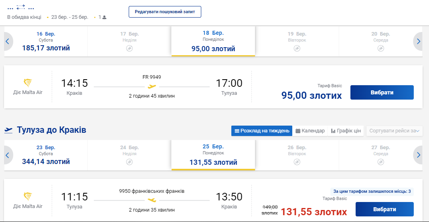The image size is (429, 222).
Task: Click the next dates arrow for the outbound flight
Action: click(x=419, y=41)
